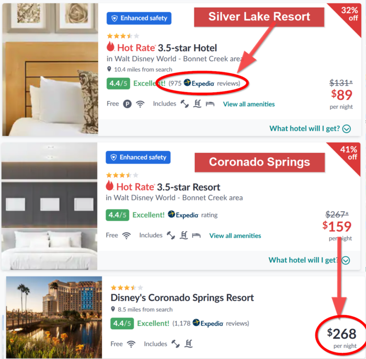Click the chevron circle on the first hotel card
Screen dimensions: 366x359
tap(346, 129)
